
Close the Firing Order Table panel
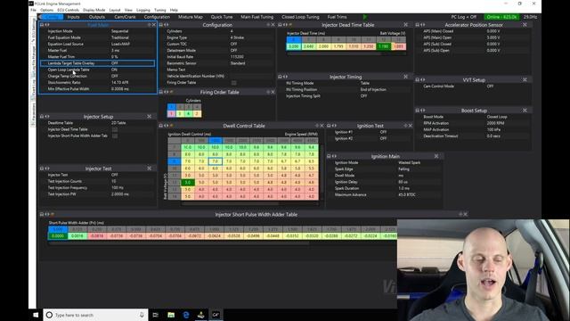(x=273, y=92)
